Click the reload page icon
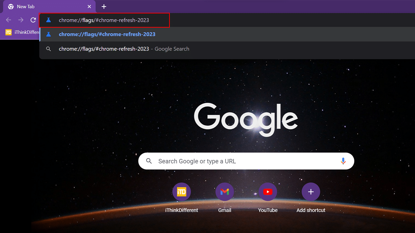415x233 pixels. (x=33, y=20)
